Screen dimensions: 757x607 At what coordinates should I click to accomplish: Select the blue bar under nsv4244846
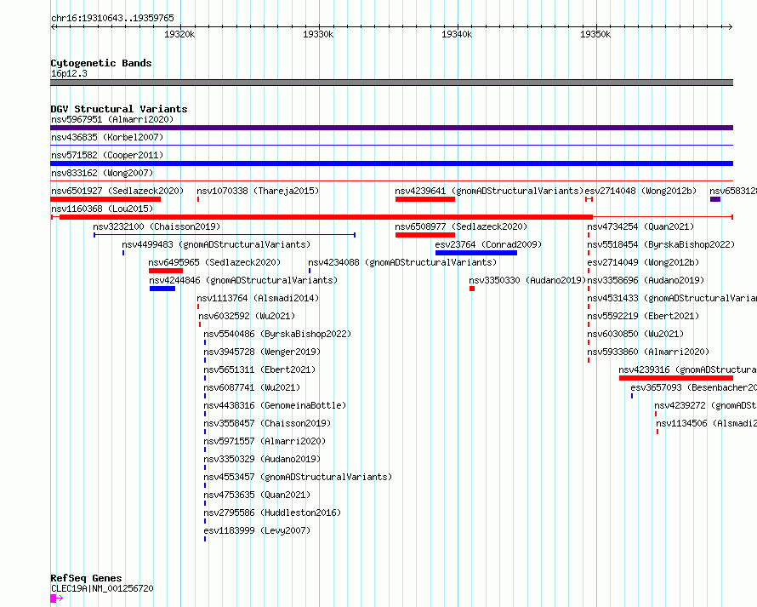tap(162, 289)
